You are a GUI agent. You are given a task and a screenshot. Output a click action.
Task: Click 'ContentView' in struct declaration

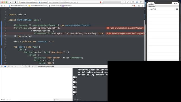click(x=24, y=20)
